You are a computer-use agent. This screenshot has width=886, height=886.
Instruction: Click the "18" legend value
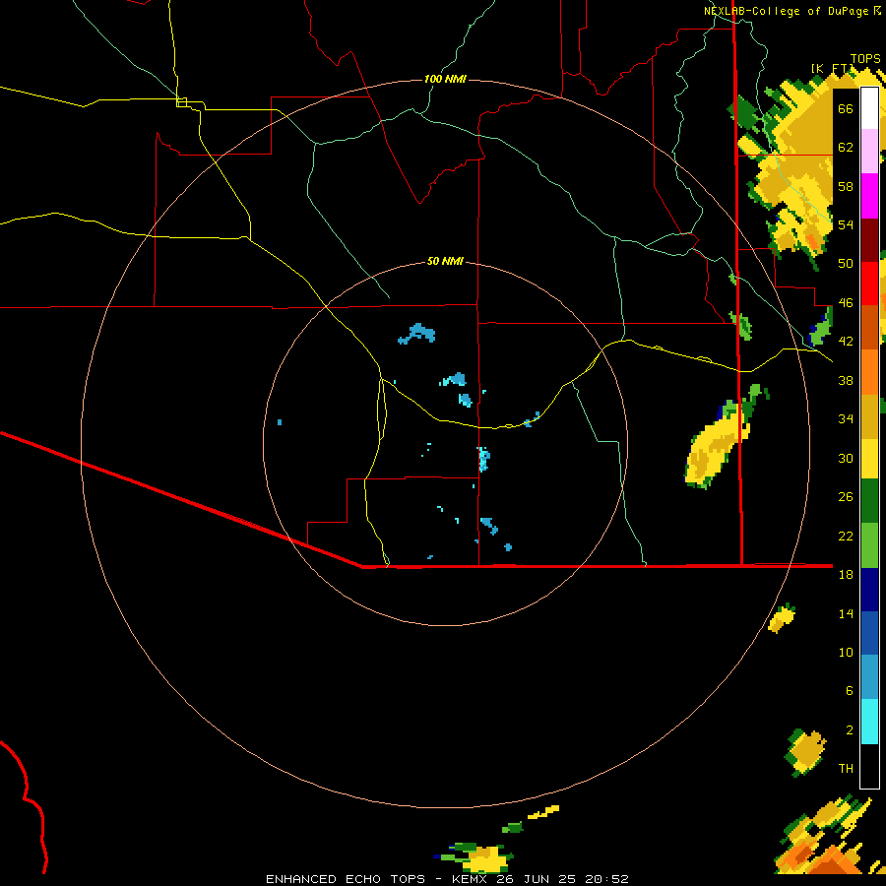(846, 575)
